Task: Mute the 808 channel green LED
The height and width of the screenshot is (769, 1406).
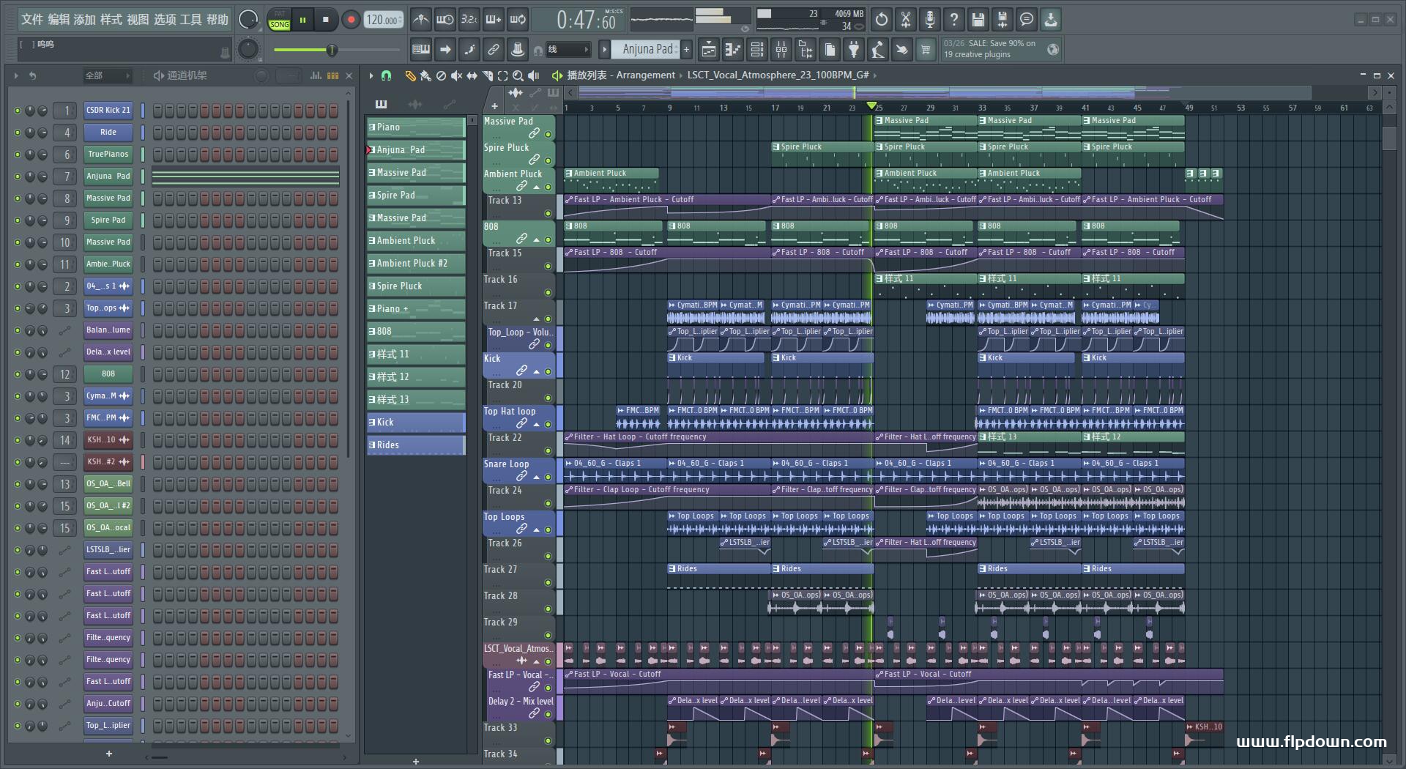Action: tap(18, 374)
